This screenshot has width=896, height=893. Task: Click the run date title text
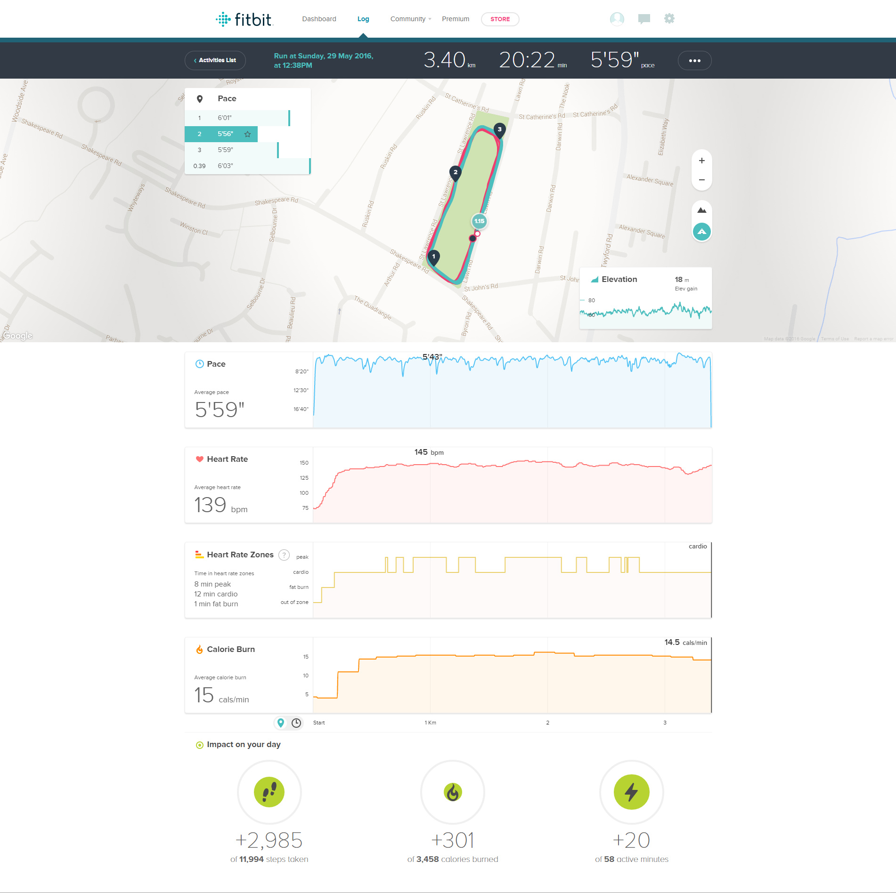click(x=324, y=60)
